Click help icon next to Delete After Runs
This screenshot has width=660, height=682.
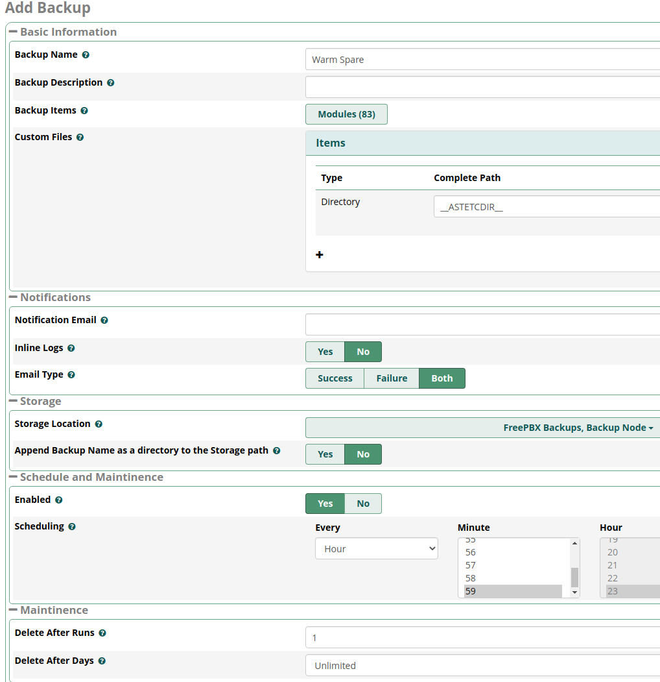pyautogui.click(x=102, y=633)
